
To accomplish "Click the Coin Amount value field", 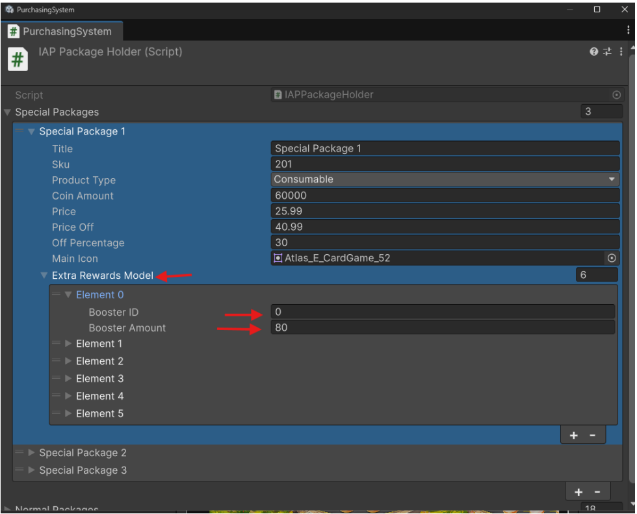I will (445, 196).
